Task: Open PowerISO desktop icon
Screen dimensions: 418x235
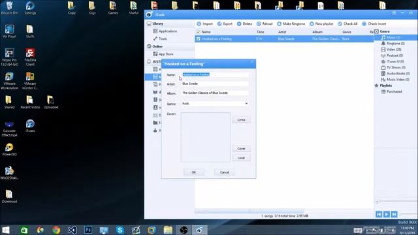Action: tap(9, 149)
